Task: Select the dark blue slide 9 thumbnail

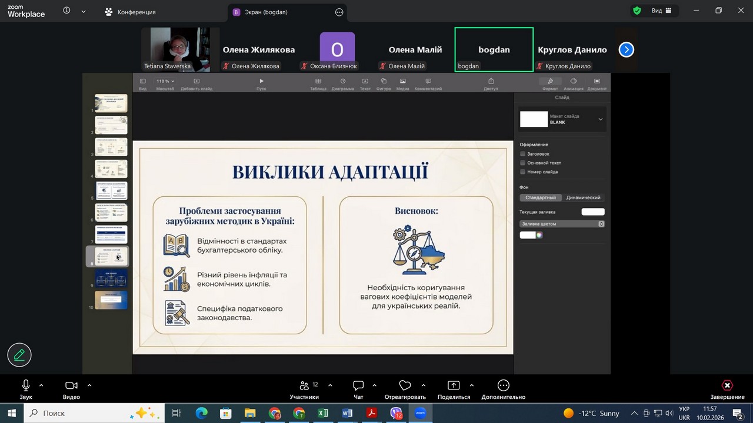Action: coord(111,278)
